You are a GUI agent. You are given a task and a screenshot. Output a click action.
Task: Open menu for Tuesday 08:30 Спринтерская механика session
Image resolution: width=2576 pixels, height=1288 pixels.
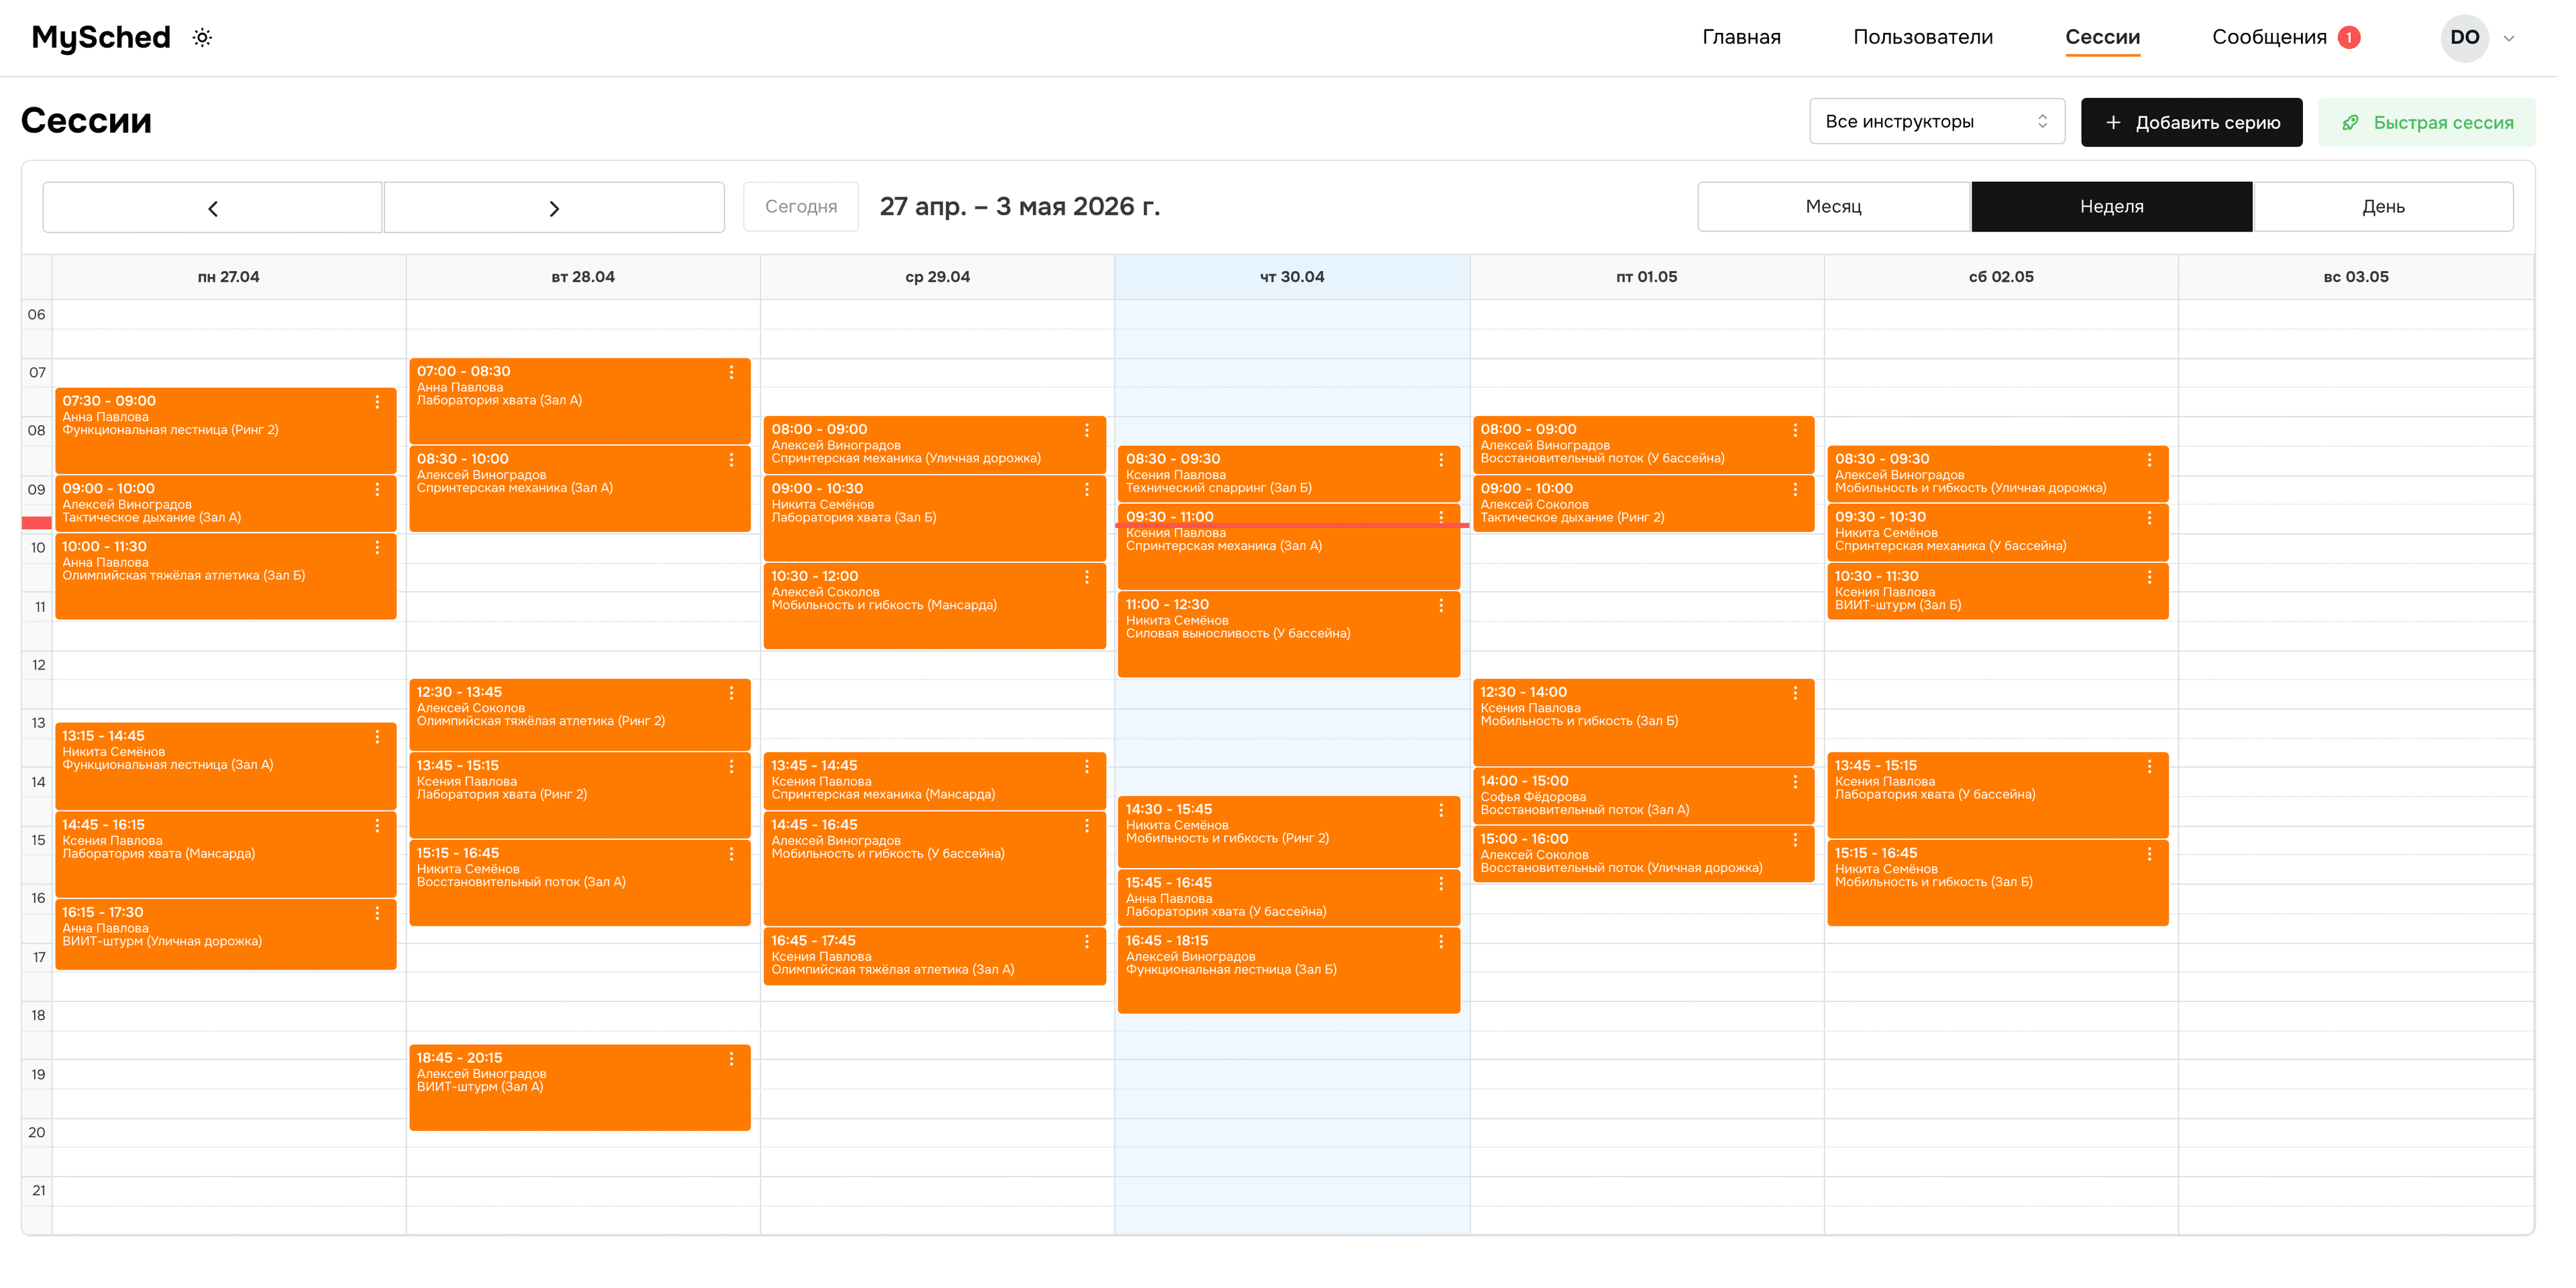[x=731, y=460]
